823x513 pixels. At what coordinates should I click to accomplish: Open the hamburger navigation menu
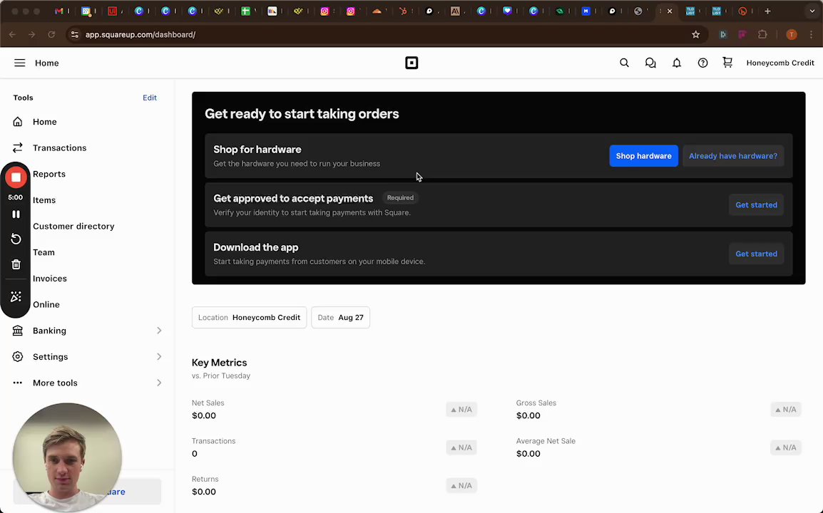pos(20,63)
